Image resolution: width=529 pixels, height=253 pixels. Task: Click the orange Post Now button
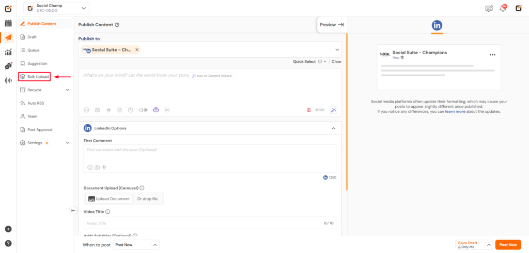508,245
